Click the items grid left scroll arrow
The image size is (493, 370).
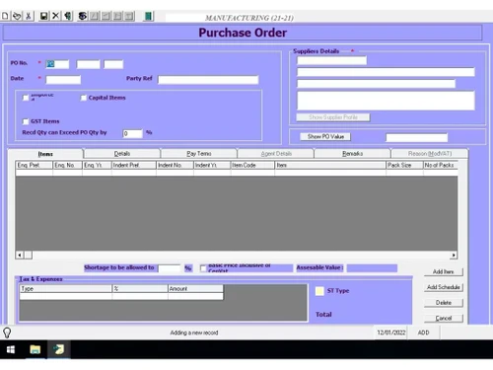point(20,255)
